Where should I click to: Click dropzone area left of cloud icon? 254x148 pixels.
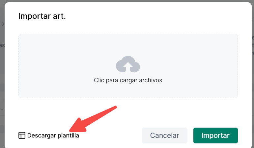click(x=67, y=65)
